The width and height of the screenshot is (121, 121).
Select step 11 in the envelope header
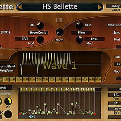click(x=72, y=90)
